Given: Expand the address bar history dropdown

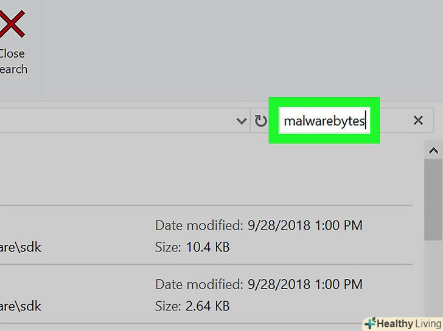Looking at the screenshot, I should tap(241, 121).
